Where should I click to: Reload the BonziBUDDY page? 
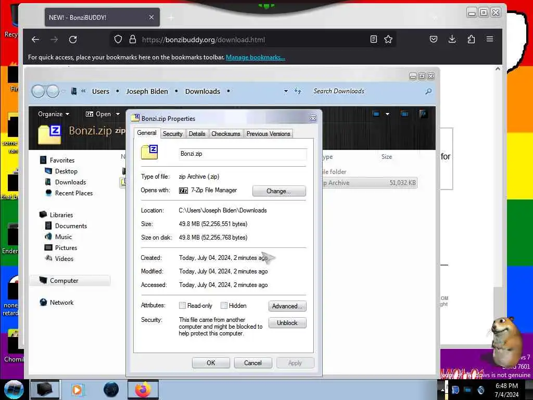73,40
